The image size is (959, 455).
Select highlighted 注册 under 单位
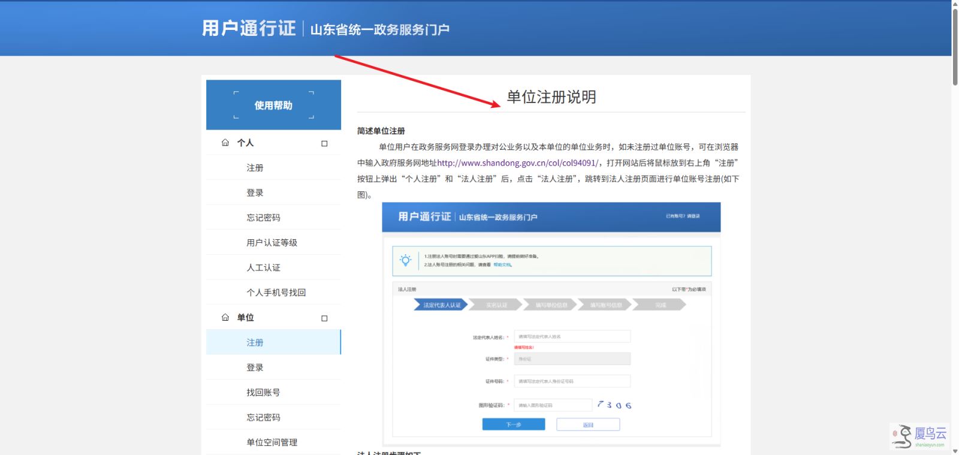(273, 342)
